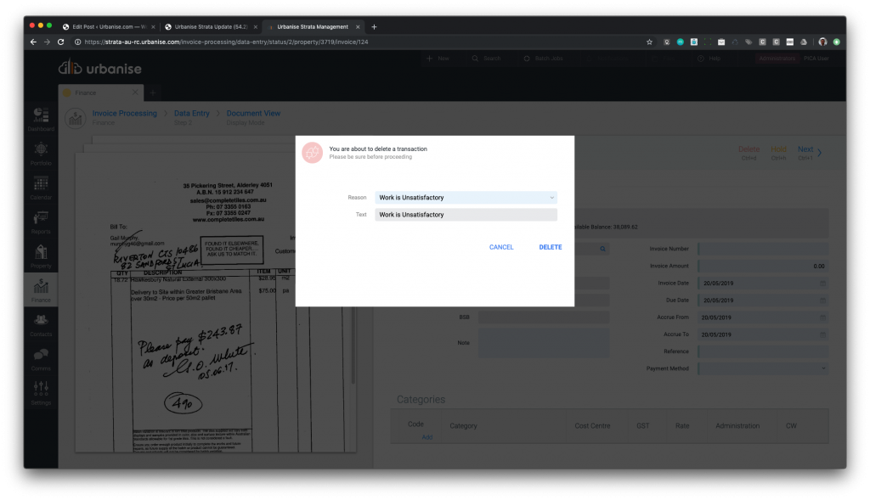
Task: Click the Invoice Processing breadcrumb link
Action: point(124,113)
